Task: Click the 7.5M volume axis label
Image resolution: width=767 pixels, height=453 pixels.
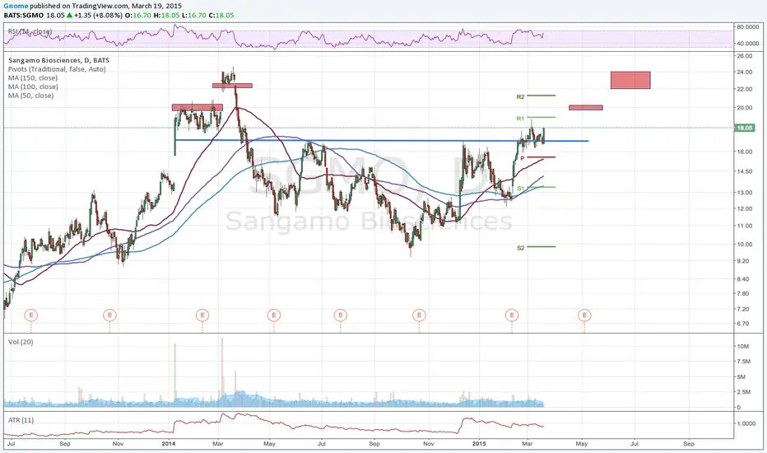Action: click(x=744, y=362)
